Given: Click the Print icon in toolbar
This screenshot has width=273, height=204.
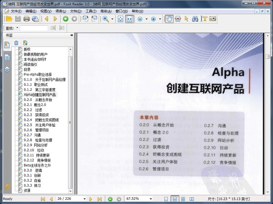Looking at the screenshot, I should point(27,19).
